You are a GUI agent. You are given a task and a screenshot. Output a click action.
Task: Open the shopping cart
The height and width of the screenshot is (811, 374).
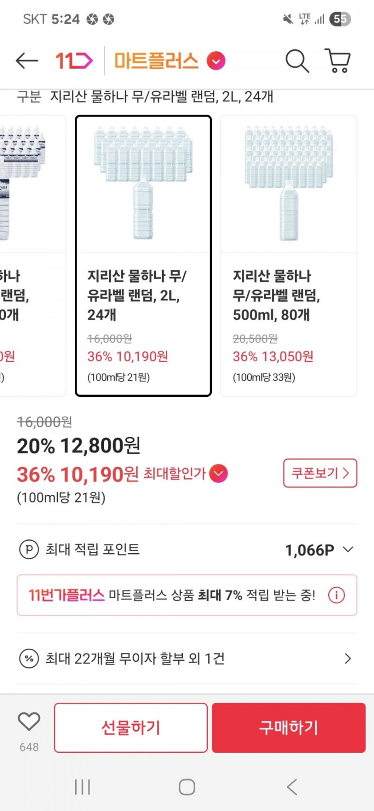tap(338, 61)
